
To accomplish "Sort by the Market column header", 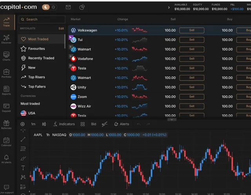I will pyautogui.click(x=76, y=19).
